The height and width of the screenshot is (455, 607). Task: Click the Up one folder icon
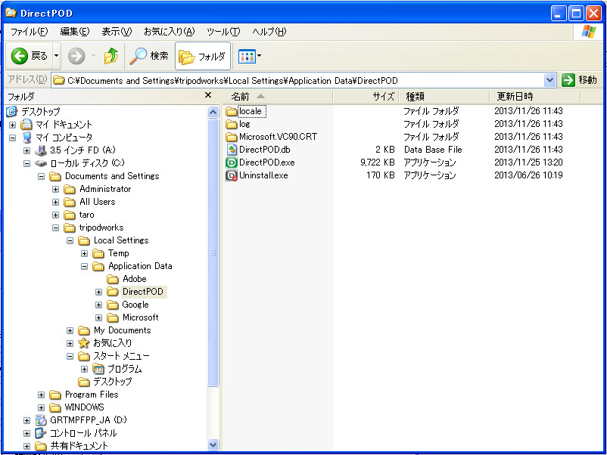tap(111, 56)
